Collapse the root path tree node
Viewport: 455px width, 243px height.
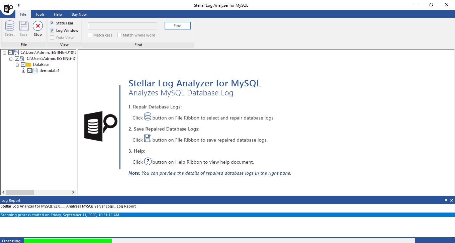click(5, 53)
